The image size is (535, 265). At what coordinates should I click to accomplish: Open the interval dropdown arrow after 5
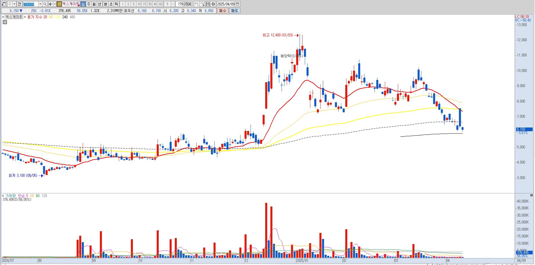pyautogui.click(x=173, y=4)
